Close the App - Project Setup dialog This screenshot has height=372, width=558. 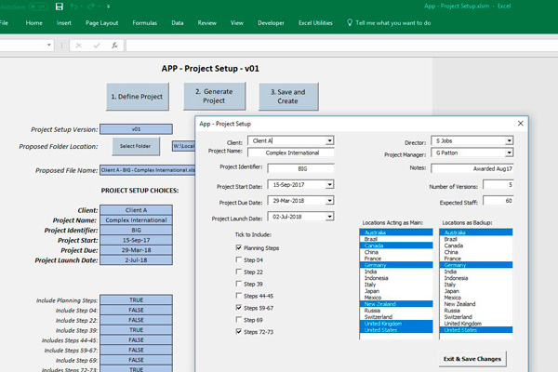click(520, 123)
